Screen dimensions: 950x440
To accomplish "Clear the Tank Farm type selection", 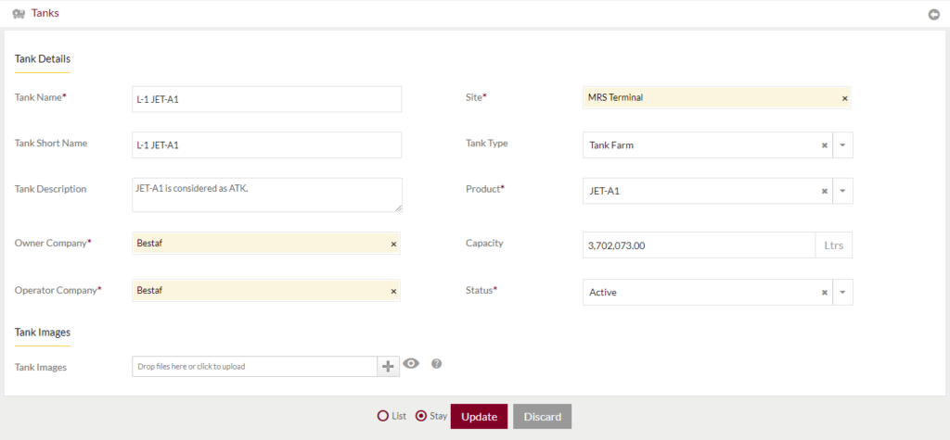I will 824,145.
